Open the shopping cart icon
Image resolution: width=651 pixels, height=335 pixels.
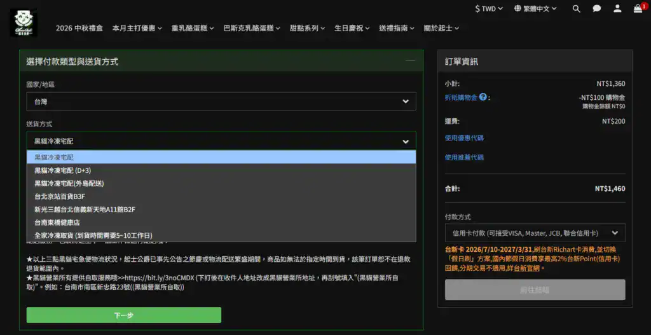[x=638, y=9]
